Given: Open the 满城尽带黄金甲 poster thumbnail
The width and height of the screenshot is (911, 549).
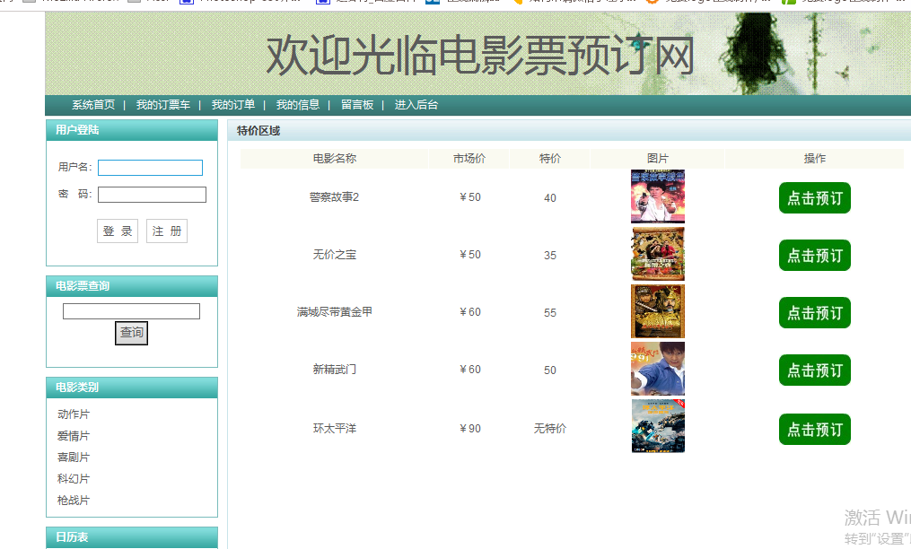Looking at the screenshot, I should tap(658, 311).
